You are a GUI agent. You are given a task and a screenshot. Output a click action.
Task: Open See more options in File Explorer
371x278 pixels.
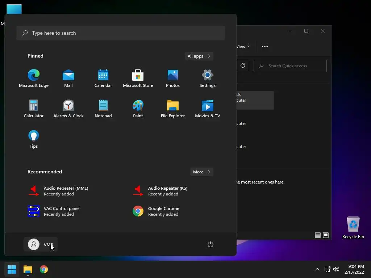[x=265, y=47]
